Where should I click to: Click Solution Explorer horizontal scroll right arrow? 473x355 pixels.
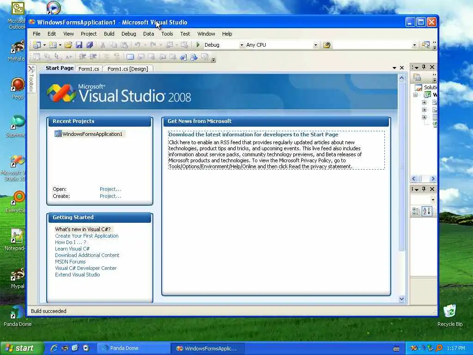pos(433,178)
